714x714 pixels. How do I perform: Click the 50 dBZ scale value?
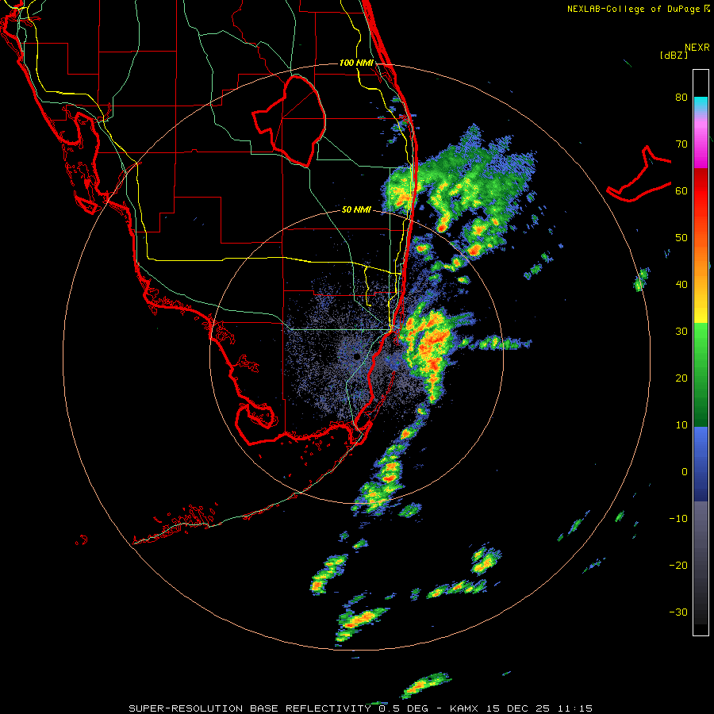pos(681,238)
